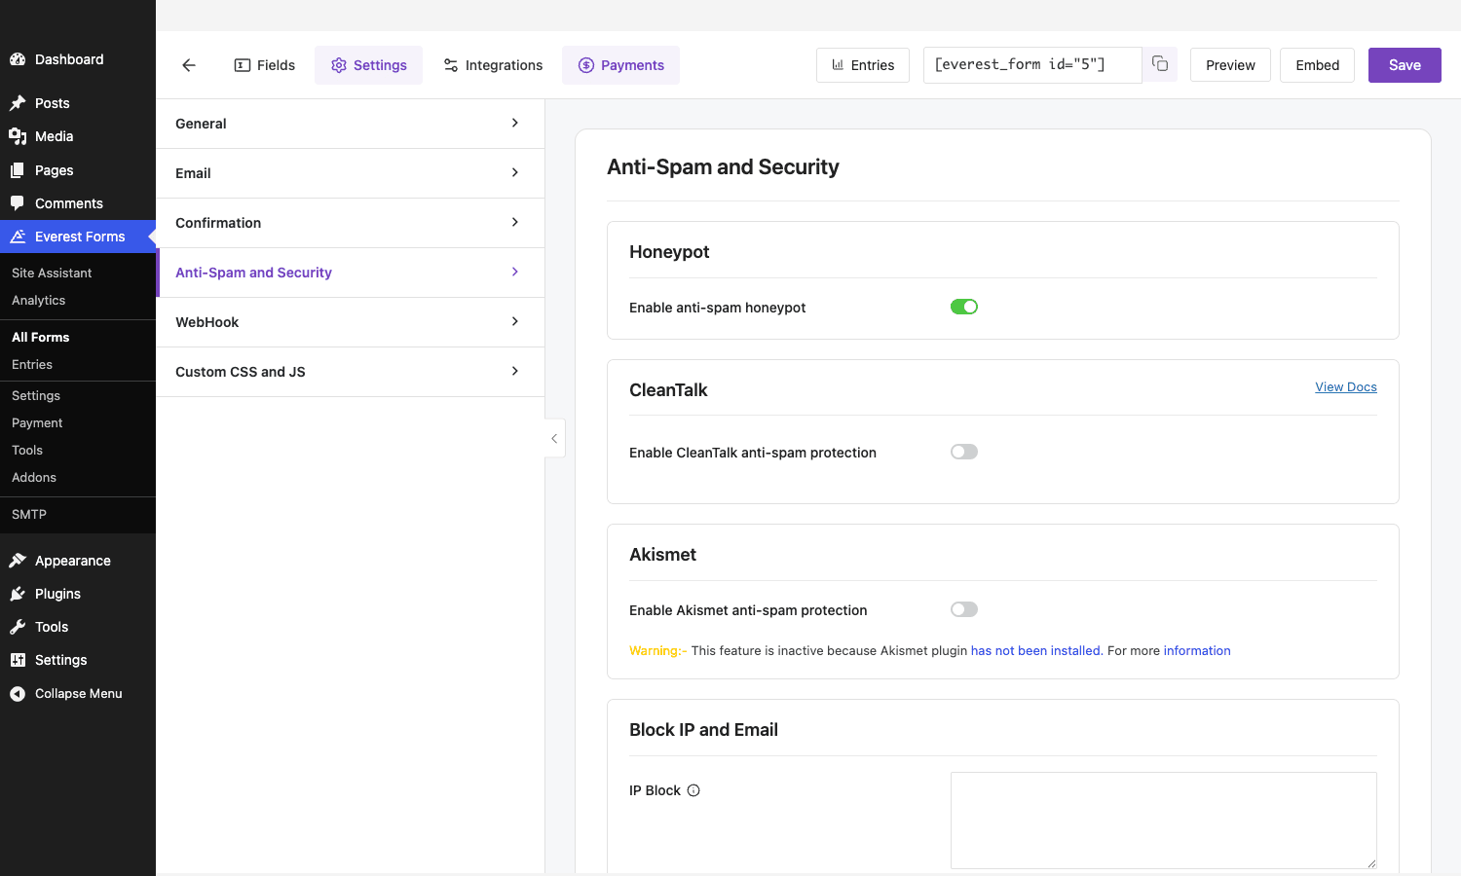The height and width of the screenshot is (876, 1461).
Task: Switch to the Fields tab
Action: pyautogui.click(x=265, y=65)
